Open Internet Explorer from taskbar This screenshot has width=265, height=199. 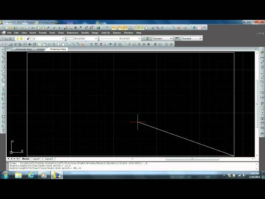(x=31, y=175)
